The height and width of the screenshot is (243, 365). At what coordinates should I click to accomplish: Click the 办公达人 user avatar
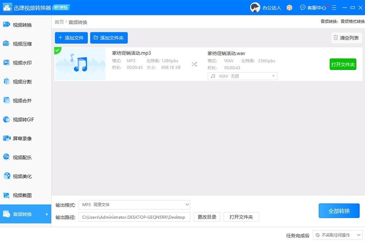(255, 8)
